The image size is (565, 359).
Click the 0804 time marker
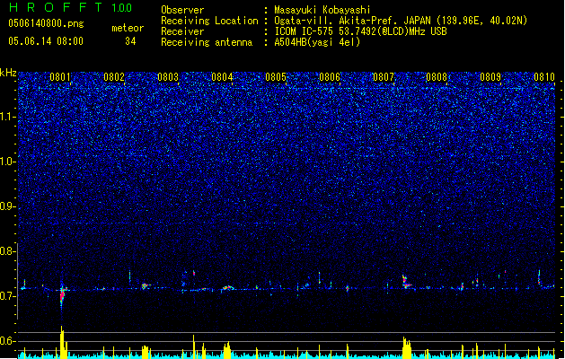click(222, 77)
